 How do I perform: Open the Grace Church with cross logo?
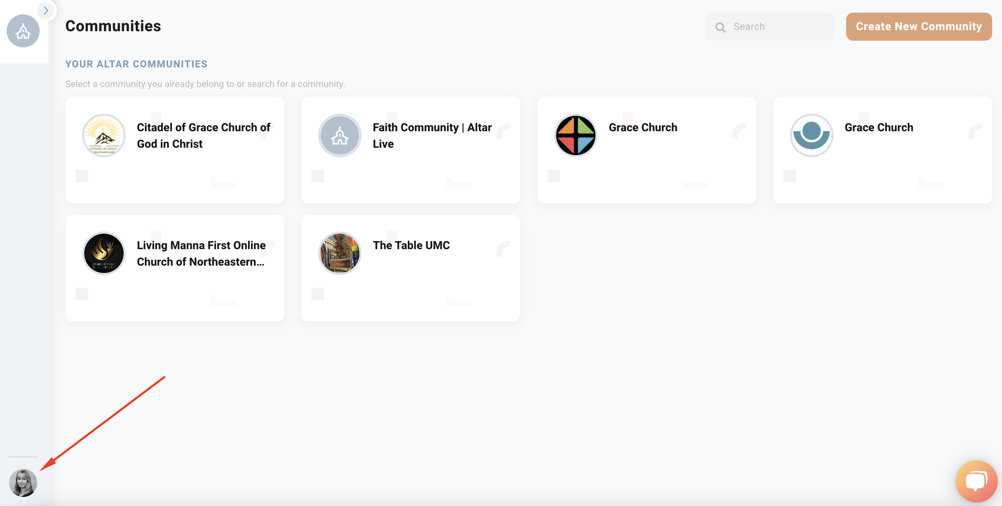point(642,127)
